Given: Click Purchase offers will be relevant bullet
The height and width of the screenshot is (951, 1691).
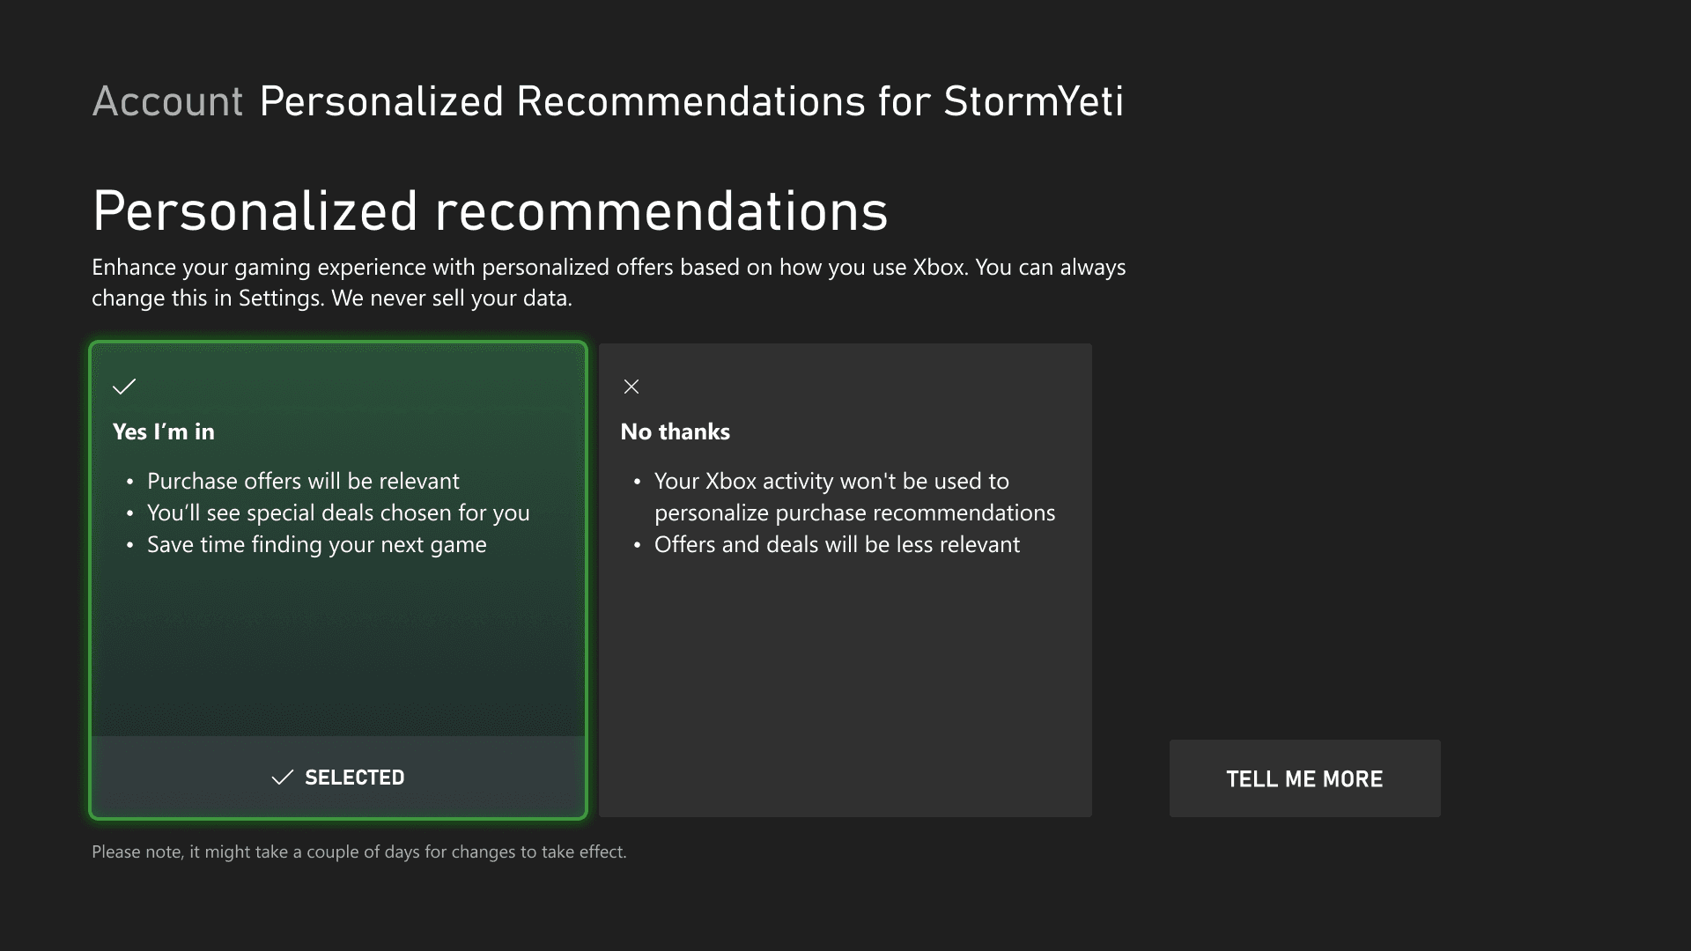Looking at the screenshot, I should [x=303, y=481].
